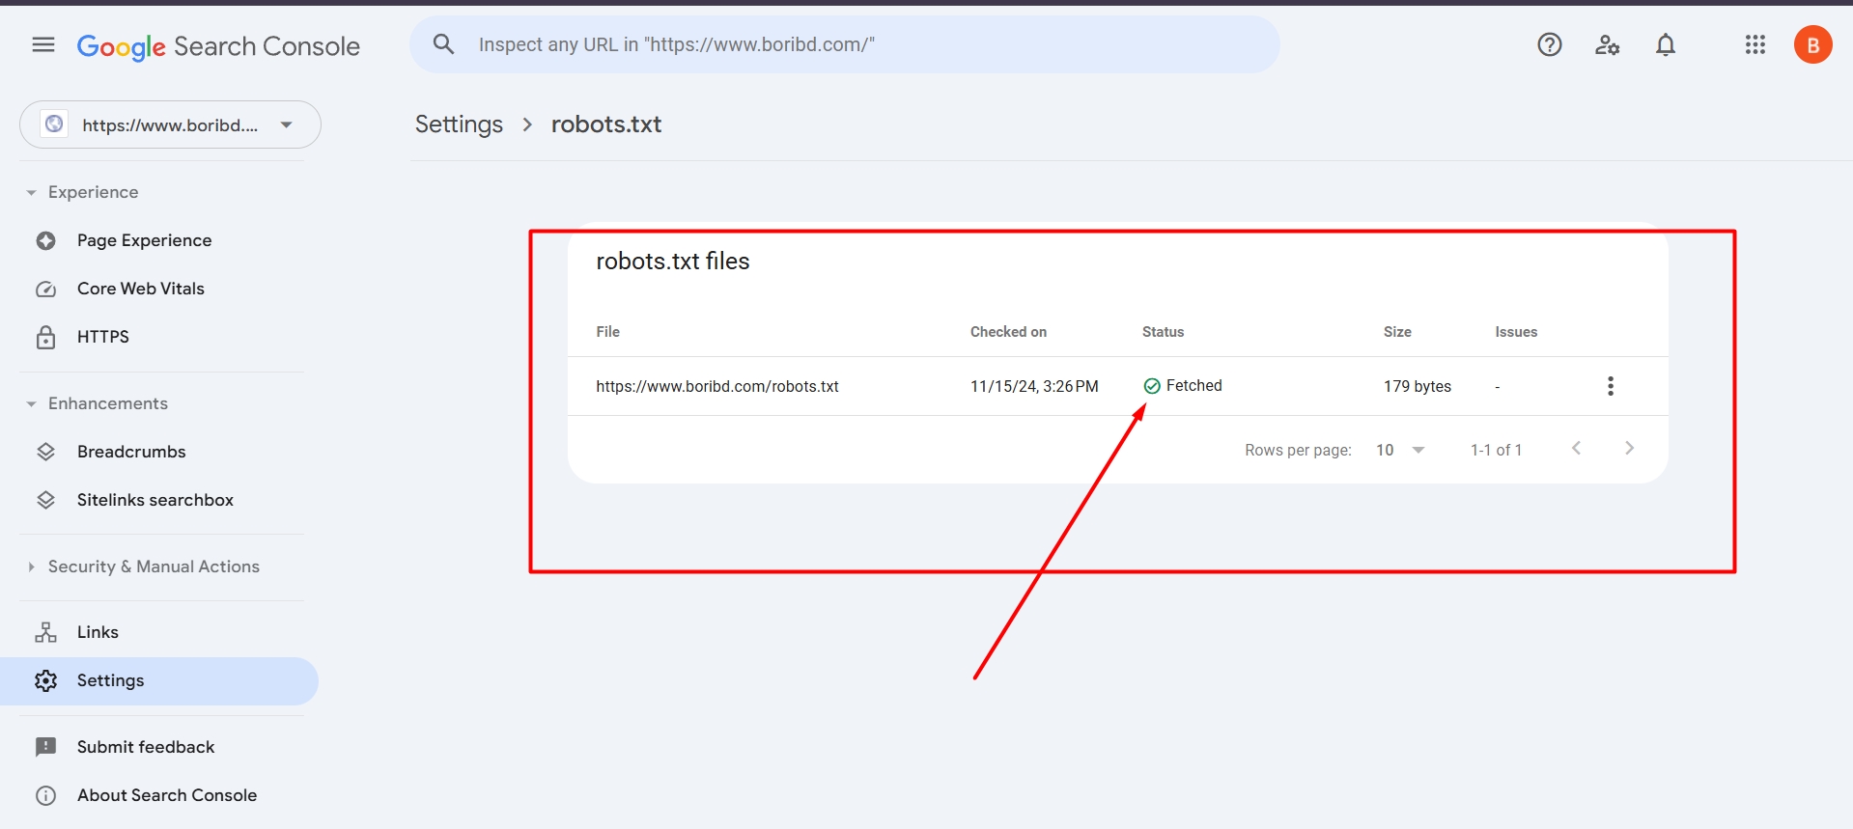Collapse the Enhancements section

pyautogui.click(x=32, y=404)
